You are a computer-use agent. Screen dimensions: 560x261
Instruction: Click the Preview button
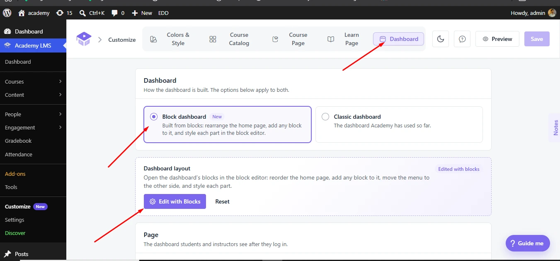pyautogui.click(x=497, y=39)
